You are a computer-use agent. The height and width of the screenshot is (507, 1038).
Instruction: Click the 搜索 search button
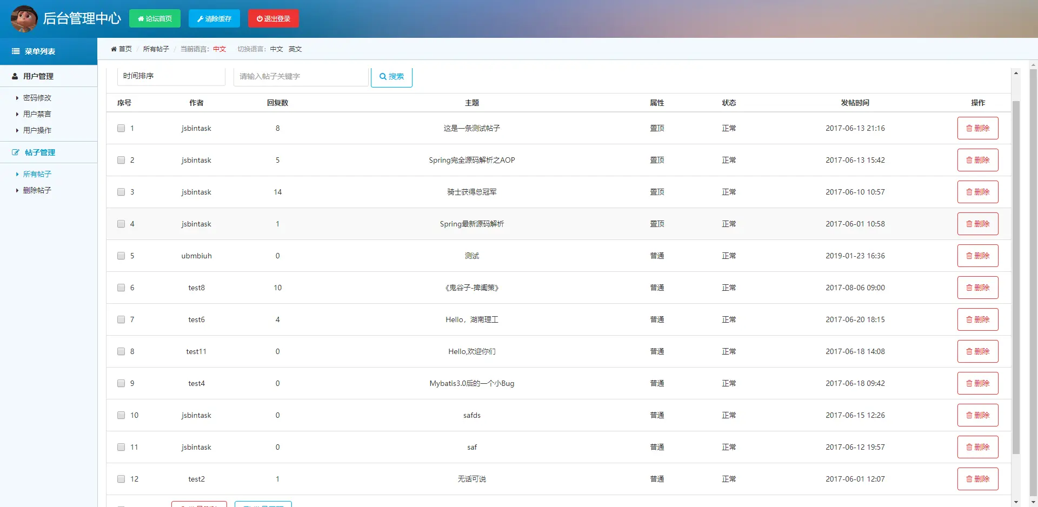point(391,77)
